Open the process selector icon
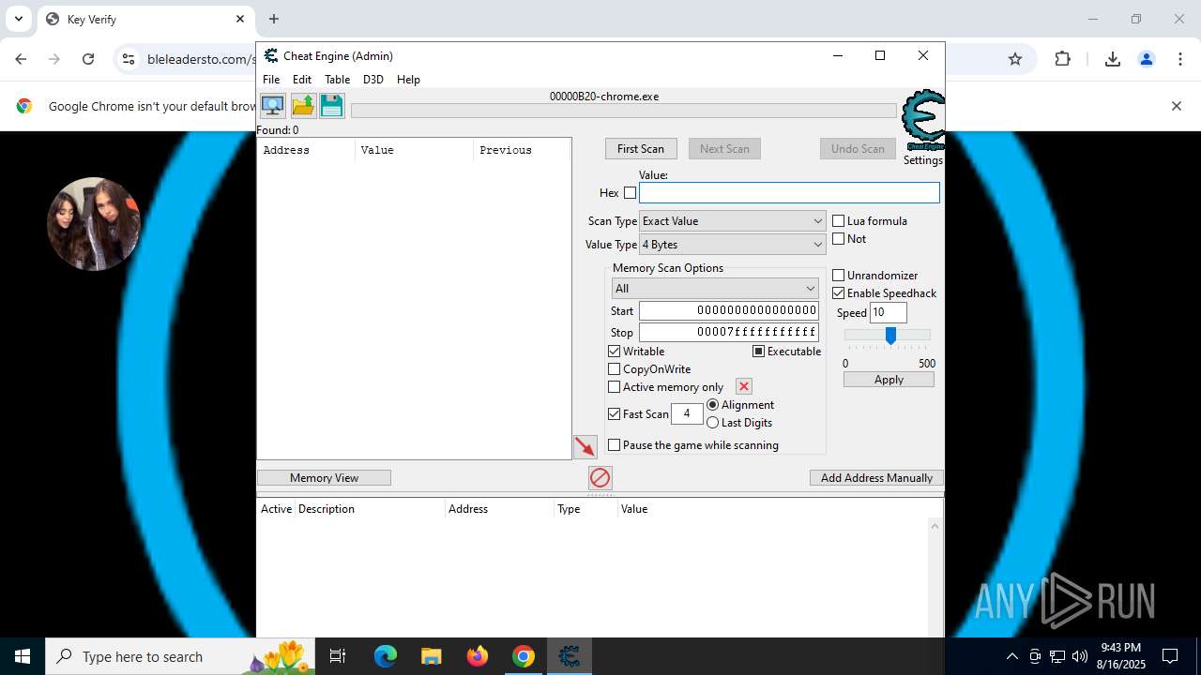Viewport: 1201px width, 675px height. point(273,105)
